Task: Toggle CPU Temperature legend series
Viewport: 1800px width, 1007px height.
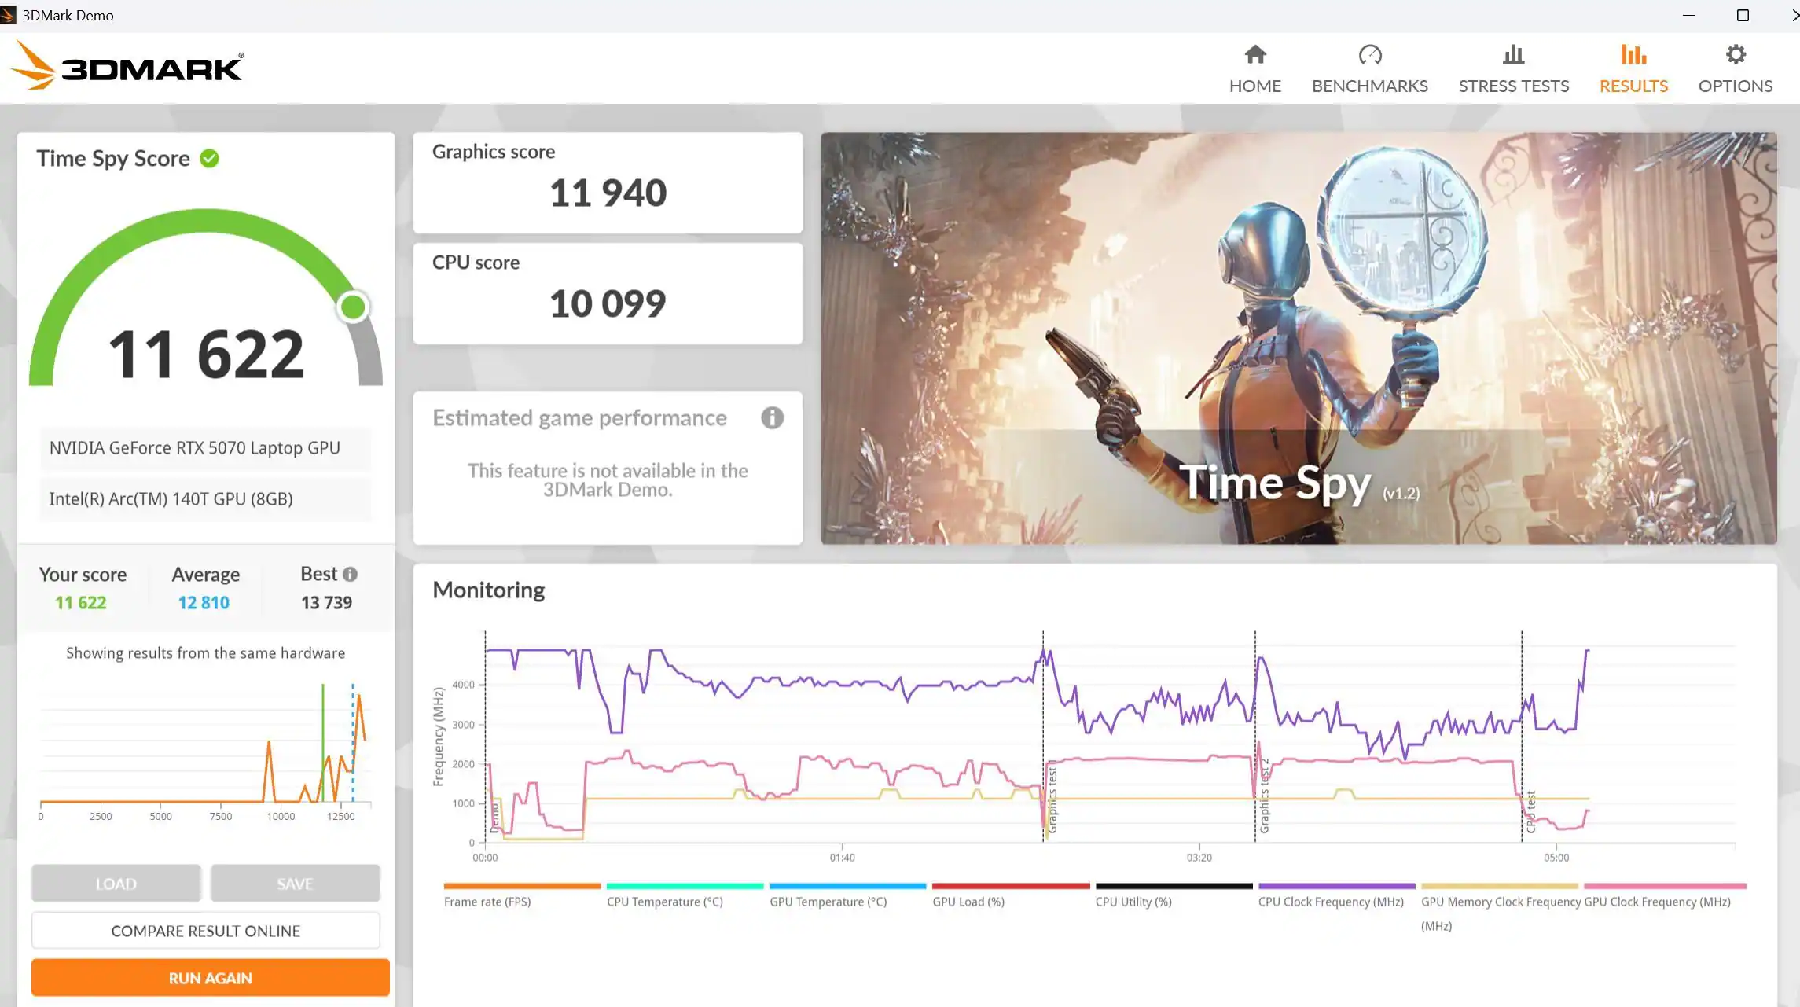Action: pyautogui.click(x=664, y=902)
